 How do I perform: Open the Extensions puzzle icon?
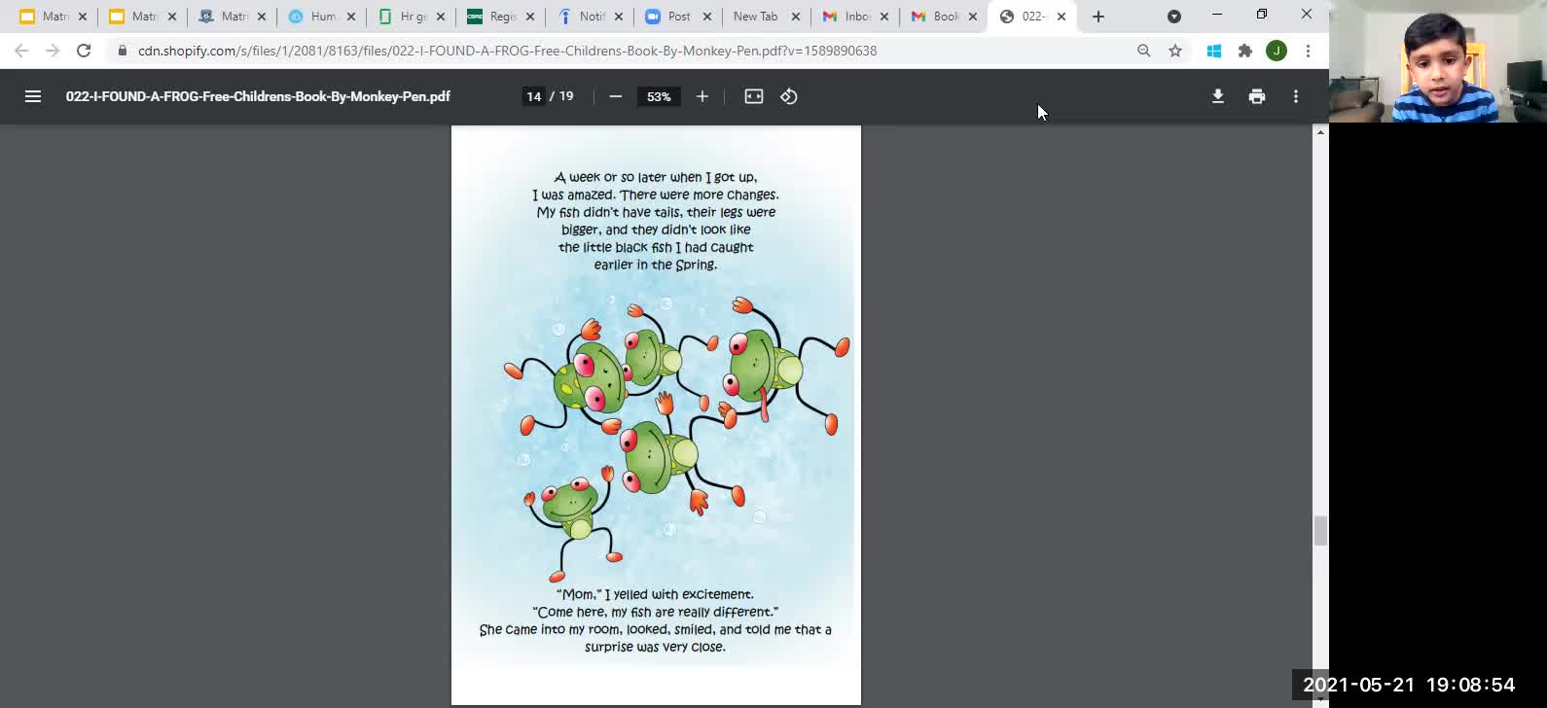1245,51
